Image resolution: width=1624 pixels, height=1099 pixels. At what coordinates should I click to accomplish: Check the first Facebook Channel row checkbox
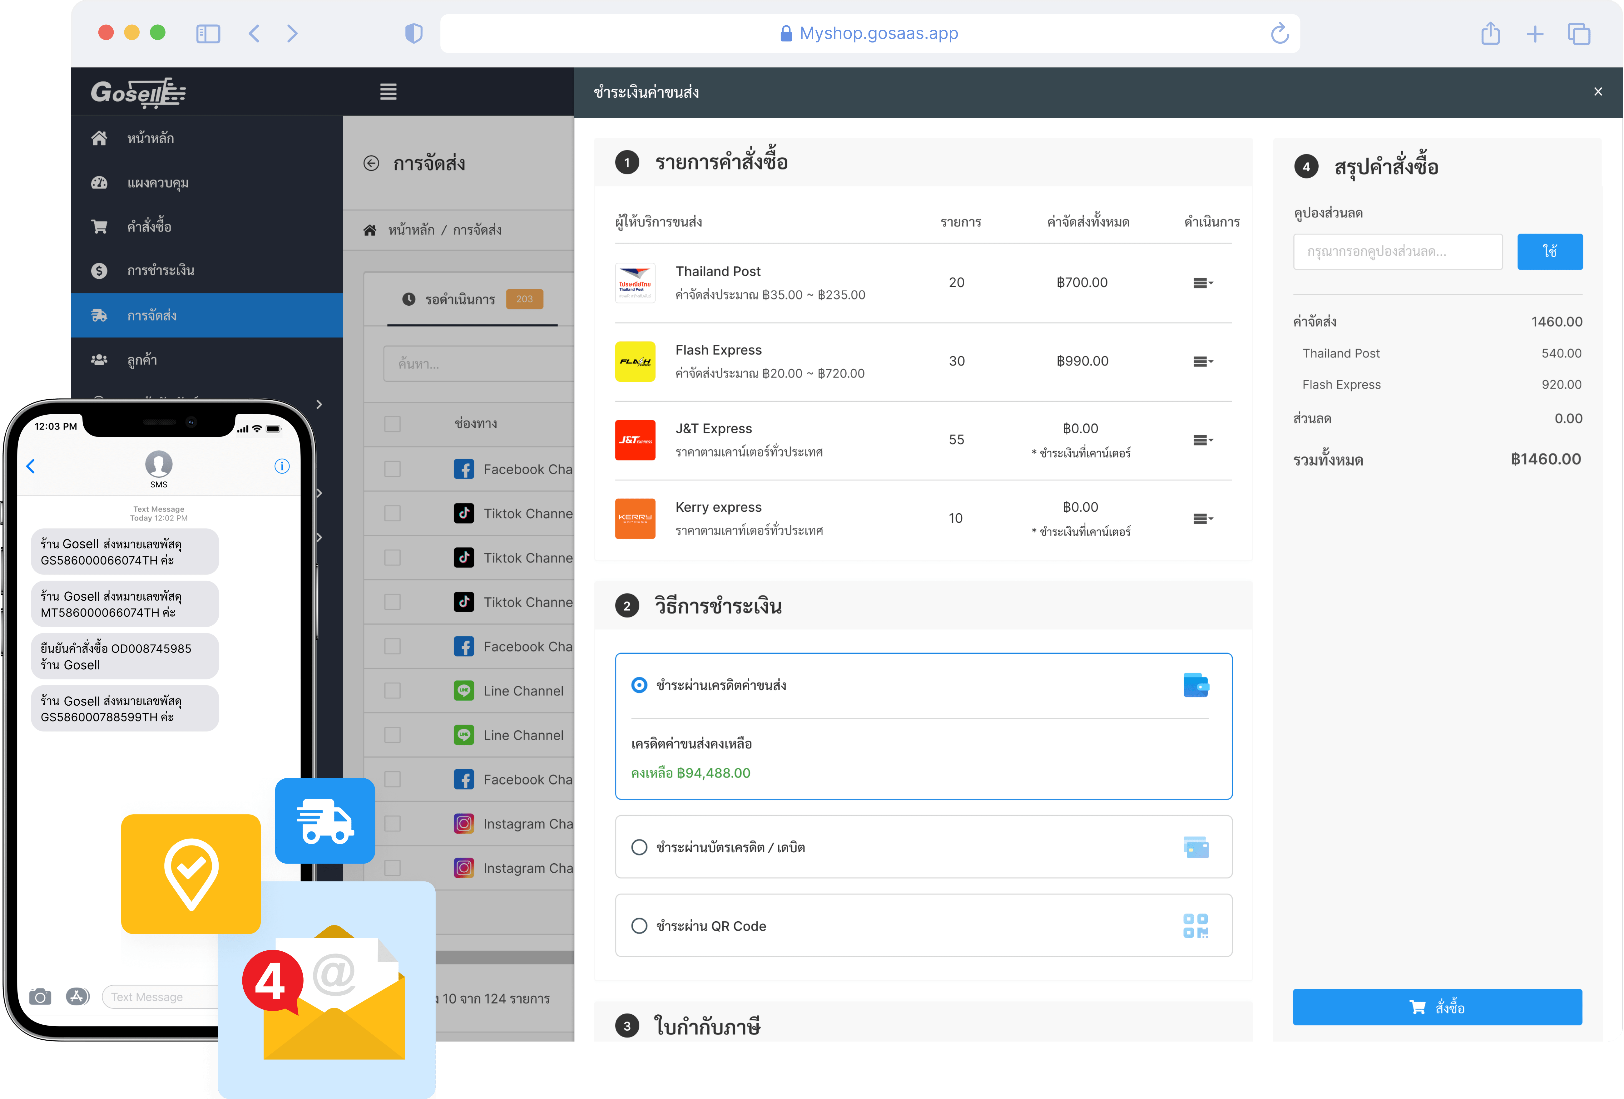coord(393,469)
